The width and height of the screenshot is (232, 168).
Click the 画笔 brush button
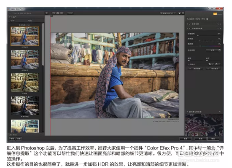186,139
